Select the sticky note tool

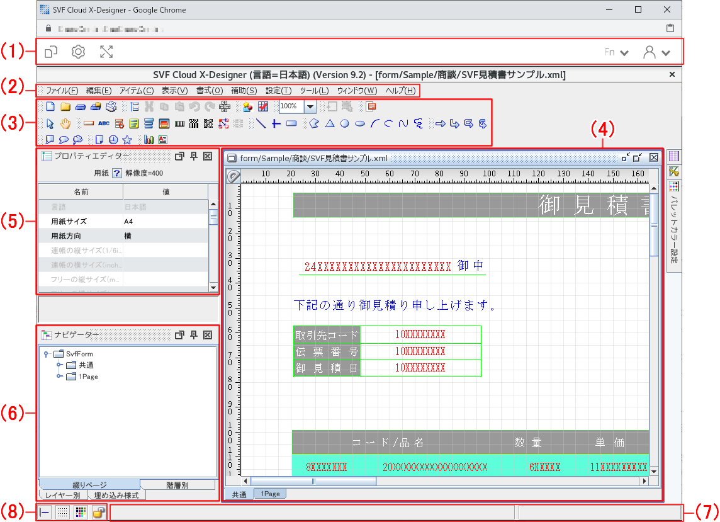click(x=99, y=140)
